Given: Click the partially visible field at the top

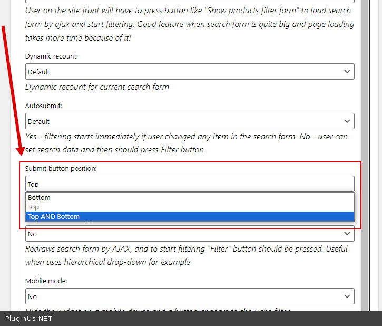Looking at the screenshot, I should click(x=190, y=2).
